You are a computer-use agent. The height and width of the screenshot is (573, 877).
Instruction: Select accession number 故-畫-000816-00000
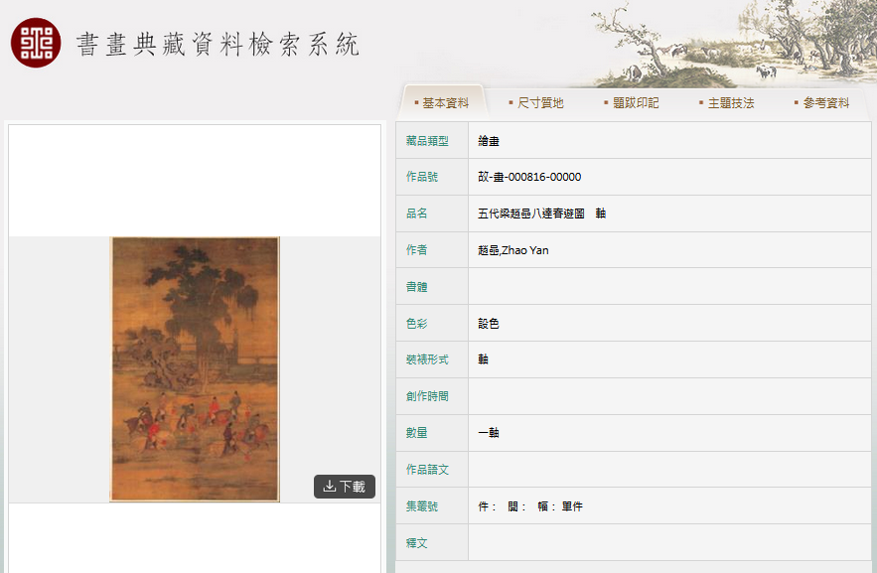pyautogui.click(x=529, y=177)
